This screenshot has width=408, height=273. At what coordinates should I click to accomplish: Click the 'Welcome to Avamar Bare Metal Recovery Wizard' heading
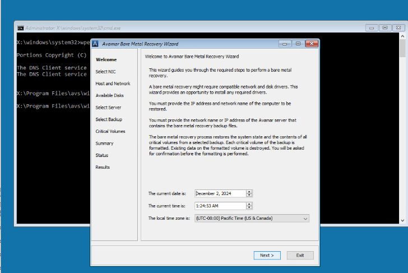coord(192,57)
